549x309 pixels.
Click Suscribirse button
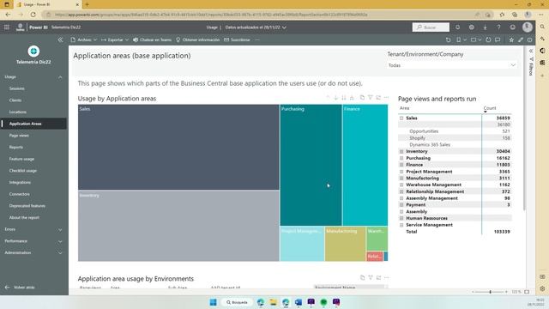tap(237, 40)
